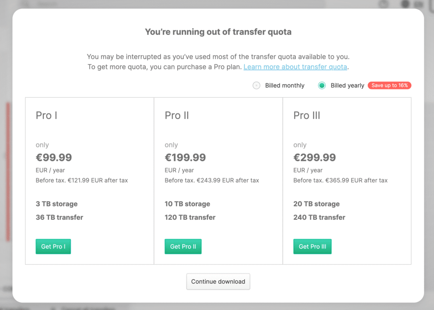This screenshot has width=434, height=310.
Task: Open Learn more about transfer quota link
Action: (296, 67)
